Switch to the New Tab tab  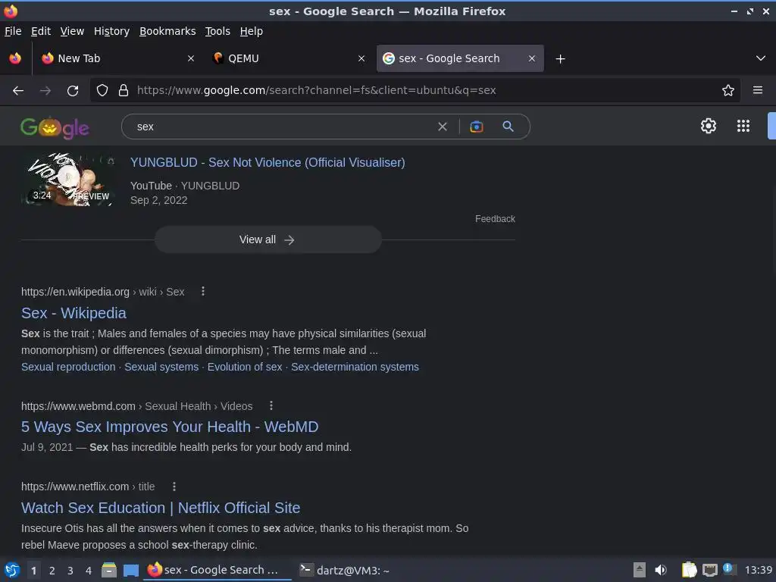click(x=117, y=58)
